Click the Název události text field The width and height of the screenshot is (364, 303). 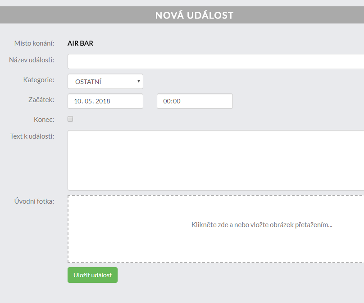click(215, 61)
